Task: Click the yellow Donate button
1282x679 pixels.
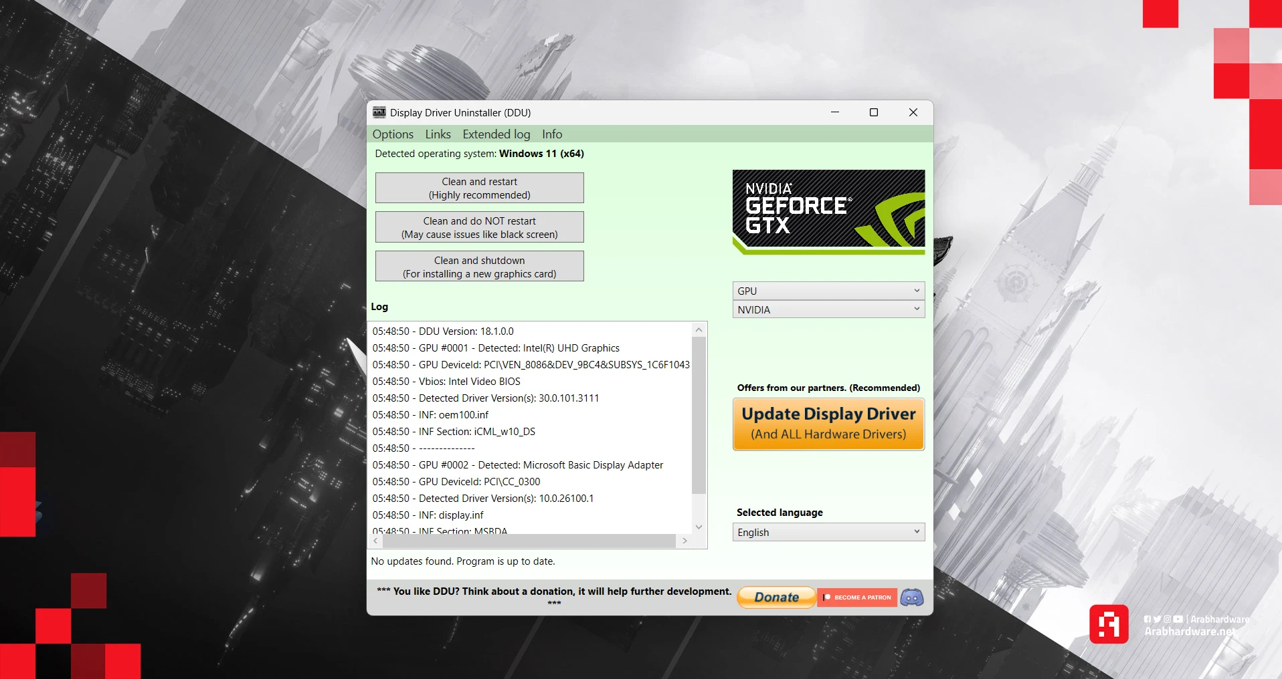Action: coord(776,597)
